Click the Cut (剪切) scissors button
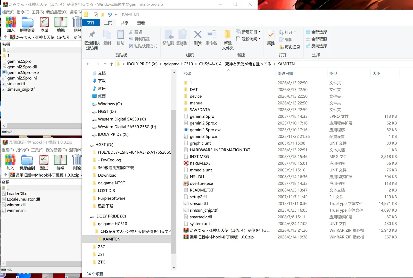 click(x=136, y=32)
